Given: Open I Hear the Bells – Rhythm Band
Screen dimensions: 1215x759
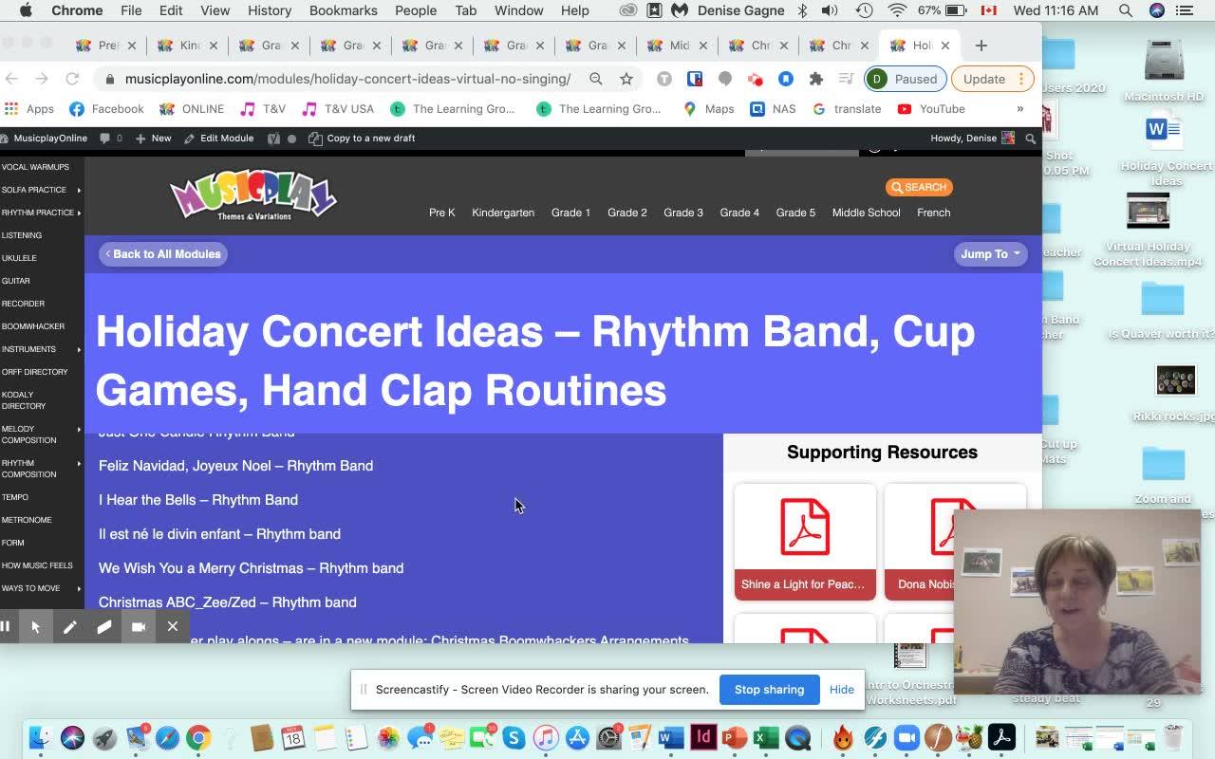Looking at the screenshot, I should point(198,500).
